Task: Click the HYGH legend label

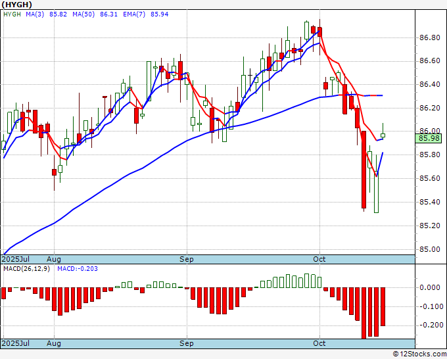Action: [12, 14]
